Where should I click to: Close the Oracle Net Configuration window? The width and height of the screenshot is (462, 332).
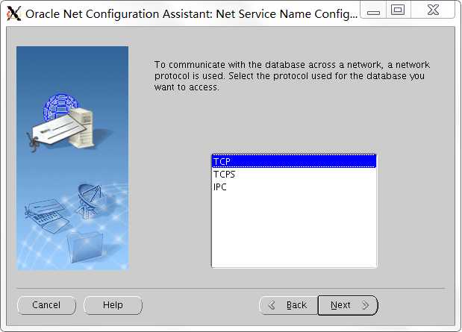click(433, 10)
